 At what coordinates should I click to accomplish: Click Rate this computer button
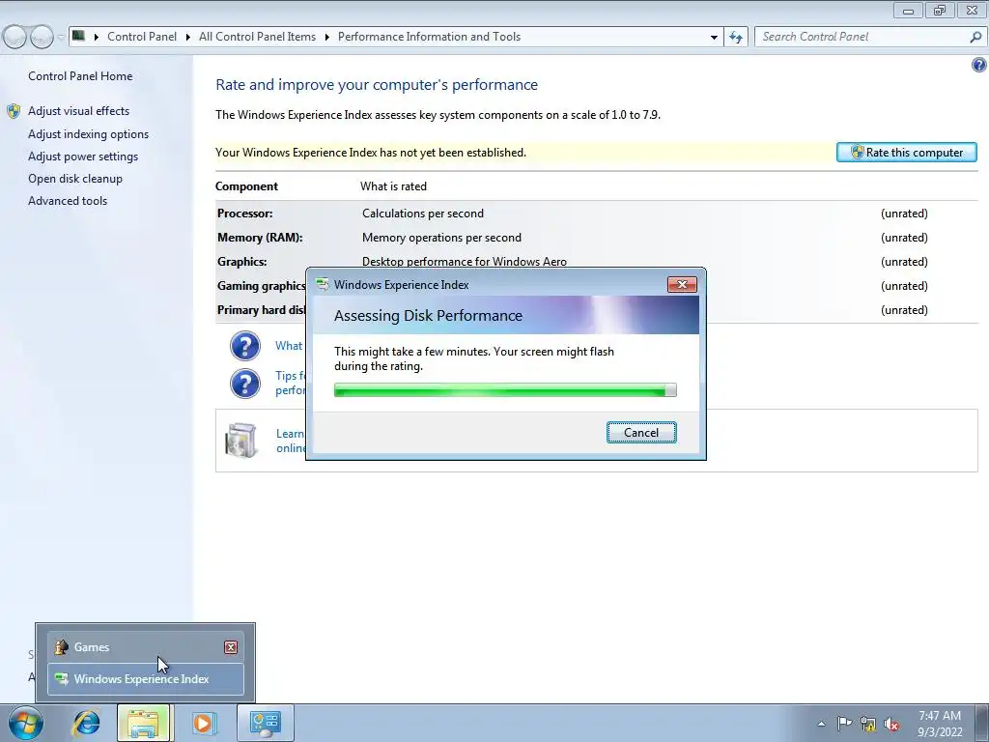click(x=906, y=152)
